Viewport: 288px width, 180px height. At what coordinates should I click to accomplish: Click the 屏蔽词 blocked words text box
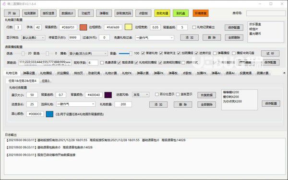pyautogui.click(x=45, y=63)
